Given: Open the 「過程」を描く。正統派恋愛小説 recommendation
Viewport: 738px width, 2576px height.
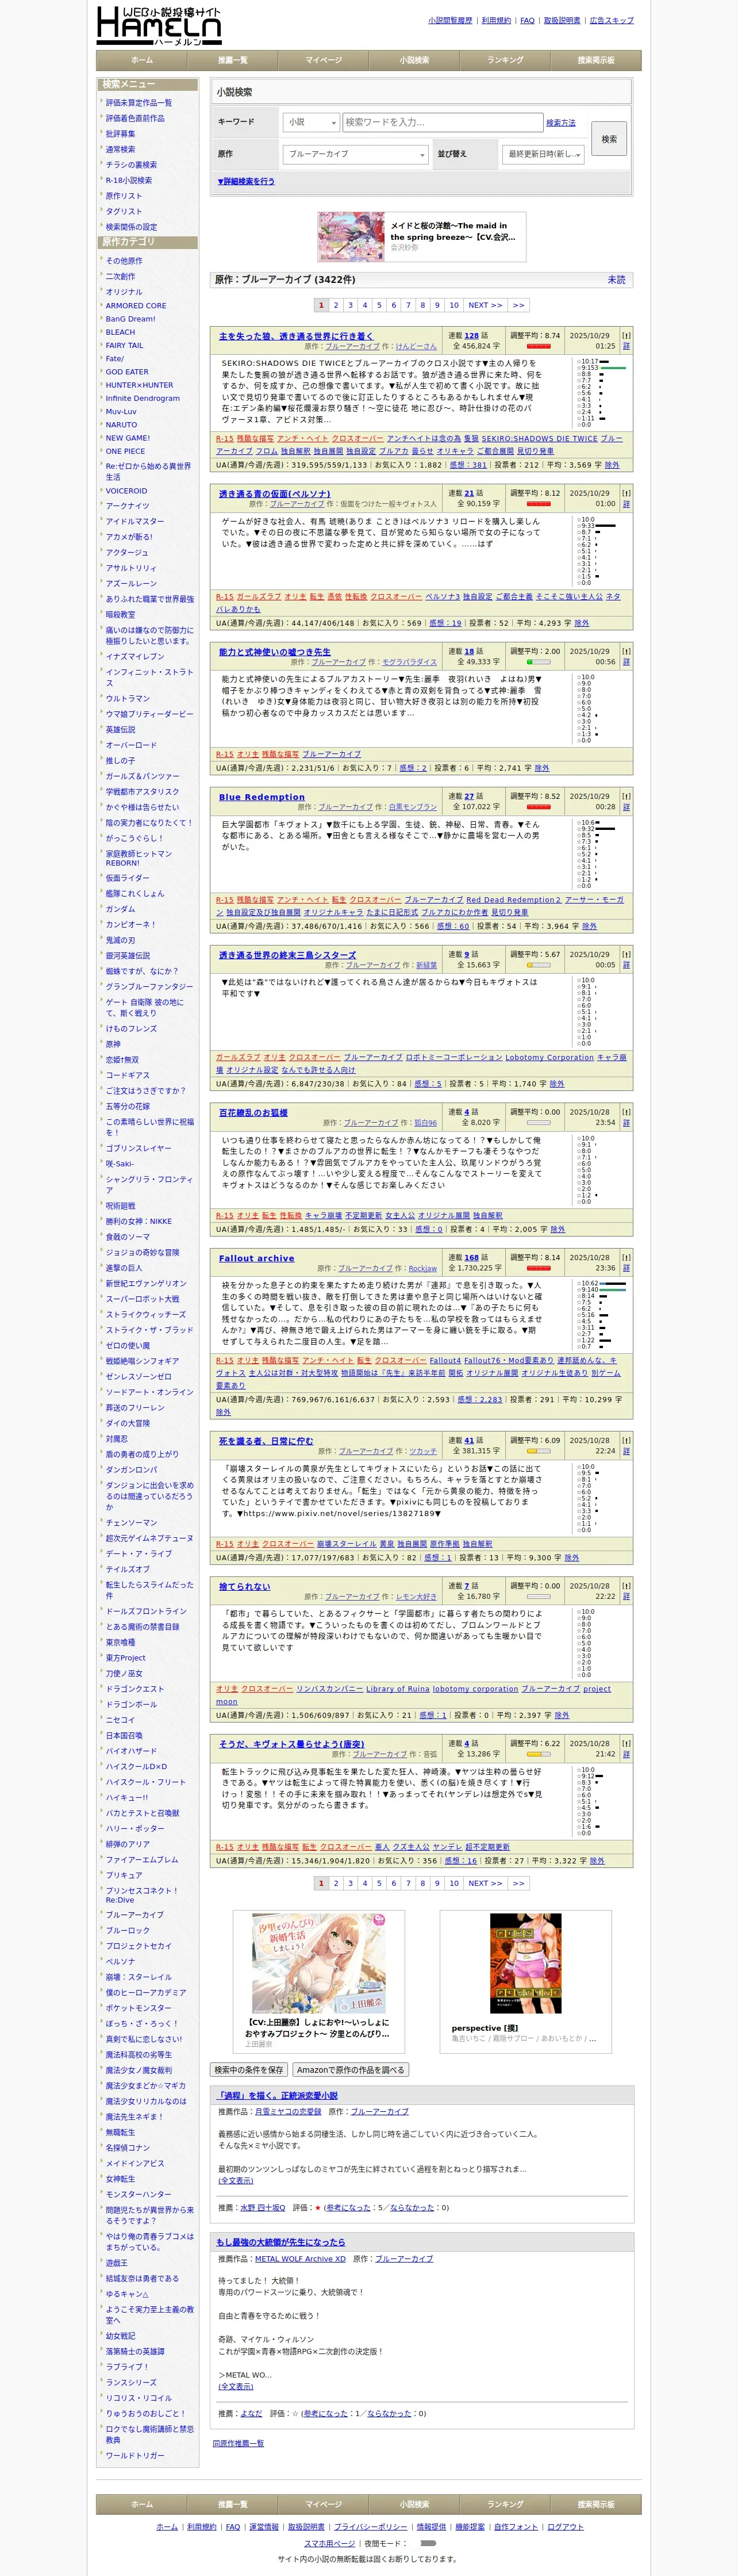Looking at the screenshot, I should pos(277,2095).
